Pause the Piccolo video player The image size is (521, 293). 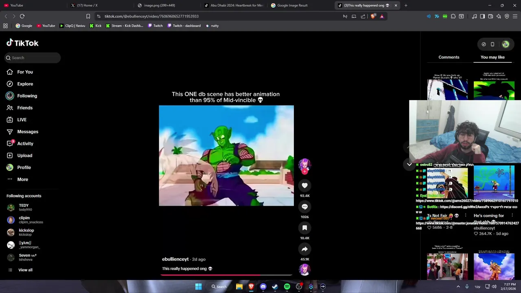226,155
